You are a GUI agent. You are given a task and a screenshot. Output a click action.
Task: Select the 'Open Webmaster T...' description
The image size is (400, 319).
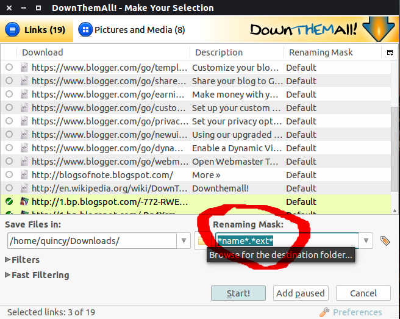(235, 162)
